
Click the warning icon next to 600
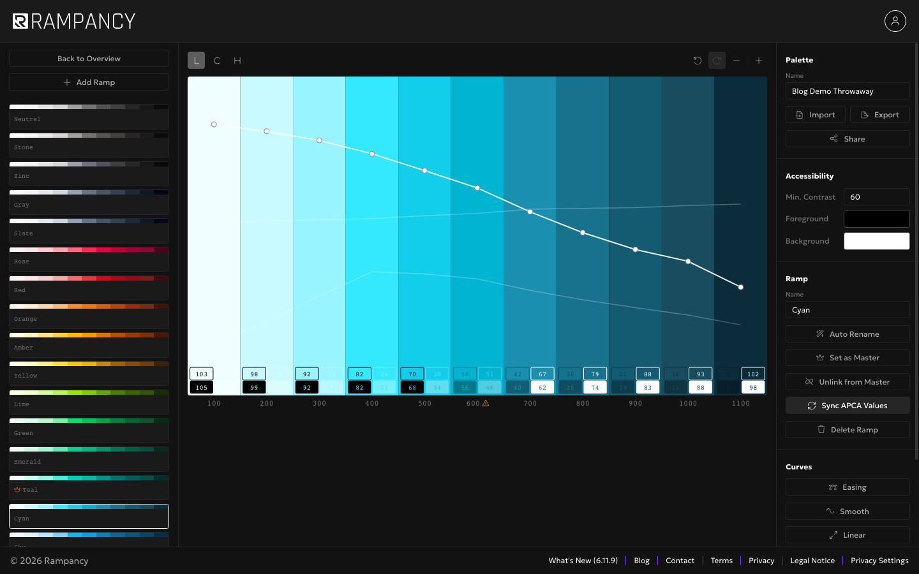486,403
